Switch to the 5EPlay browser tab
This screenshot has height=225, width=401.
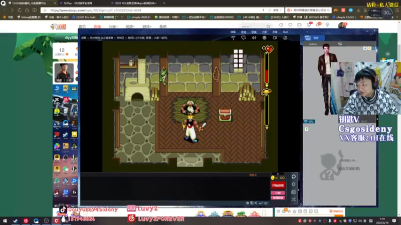(83, 3)
